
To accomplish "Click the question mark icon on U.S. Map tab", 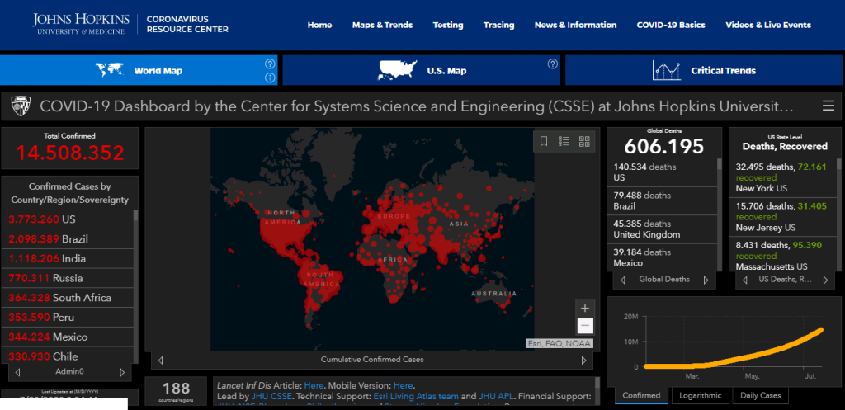I will (552, 64).
